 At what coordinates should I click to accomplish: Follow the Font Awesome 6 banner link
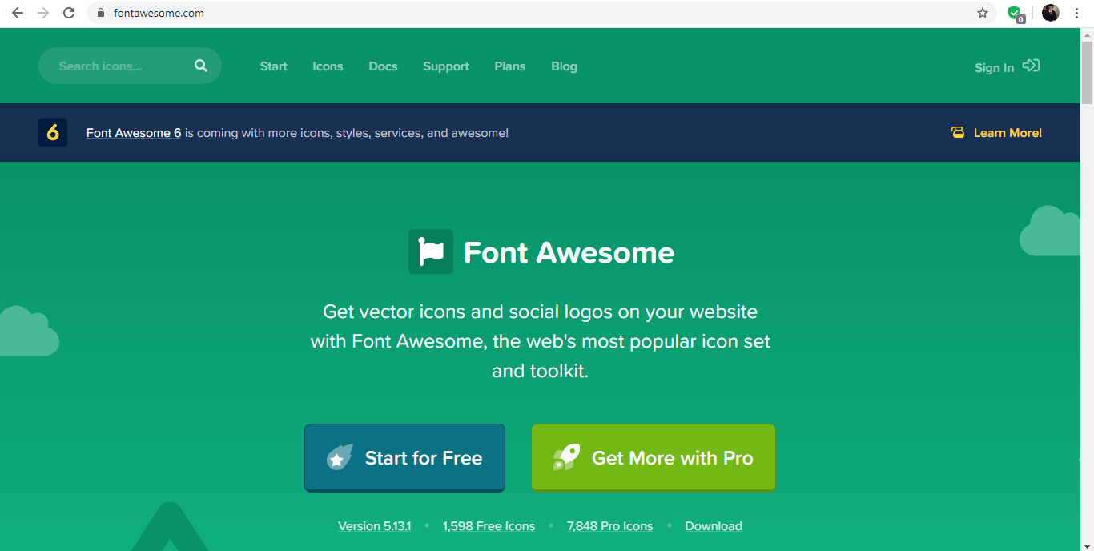tap(134, 133)
